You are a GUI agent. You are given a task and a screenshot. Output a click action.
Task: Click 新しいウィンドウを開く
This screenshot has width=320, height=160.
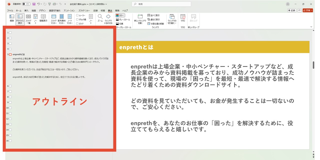point(140,19)
